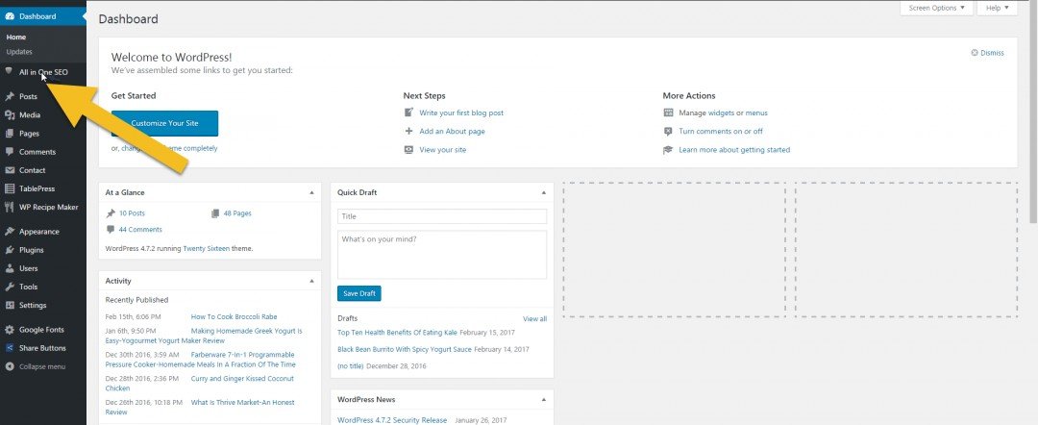Click the Plugins plug icon

tap(10, 250)
